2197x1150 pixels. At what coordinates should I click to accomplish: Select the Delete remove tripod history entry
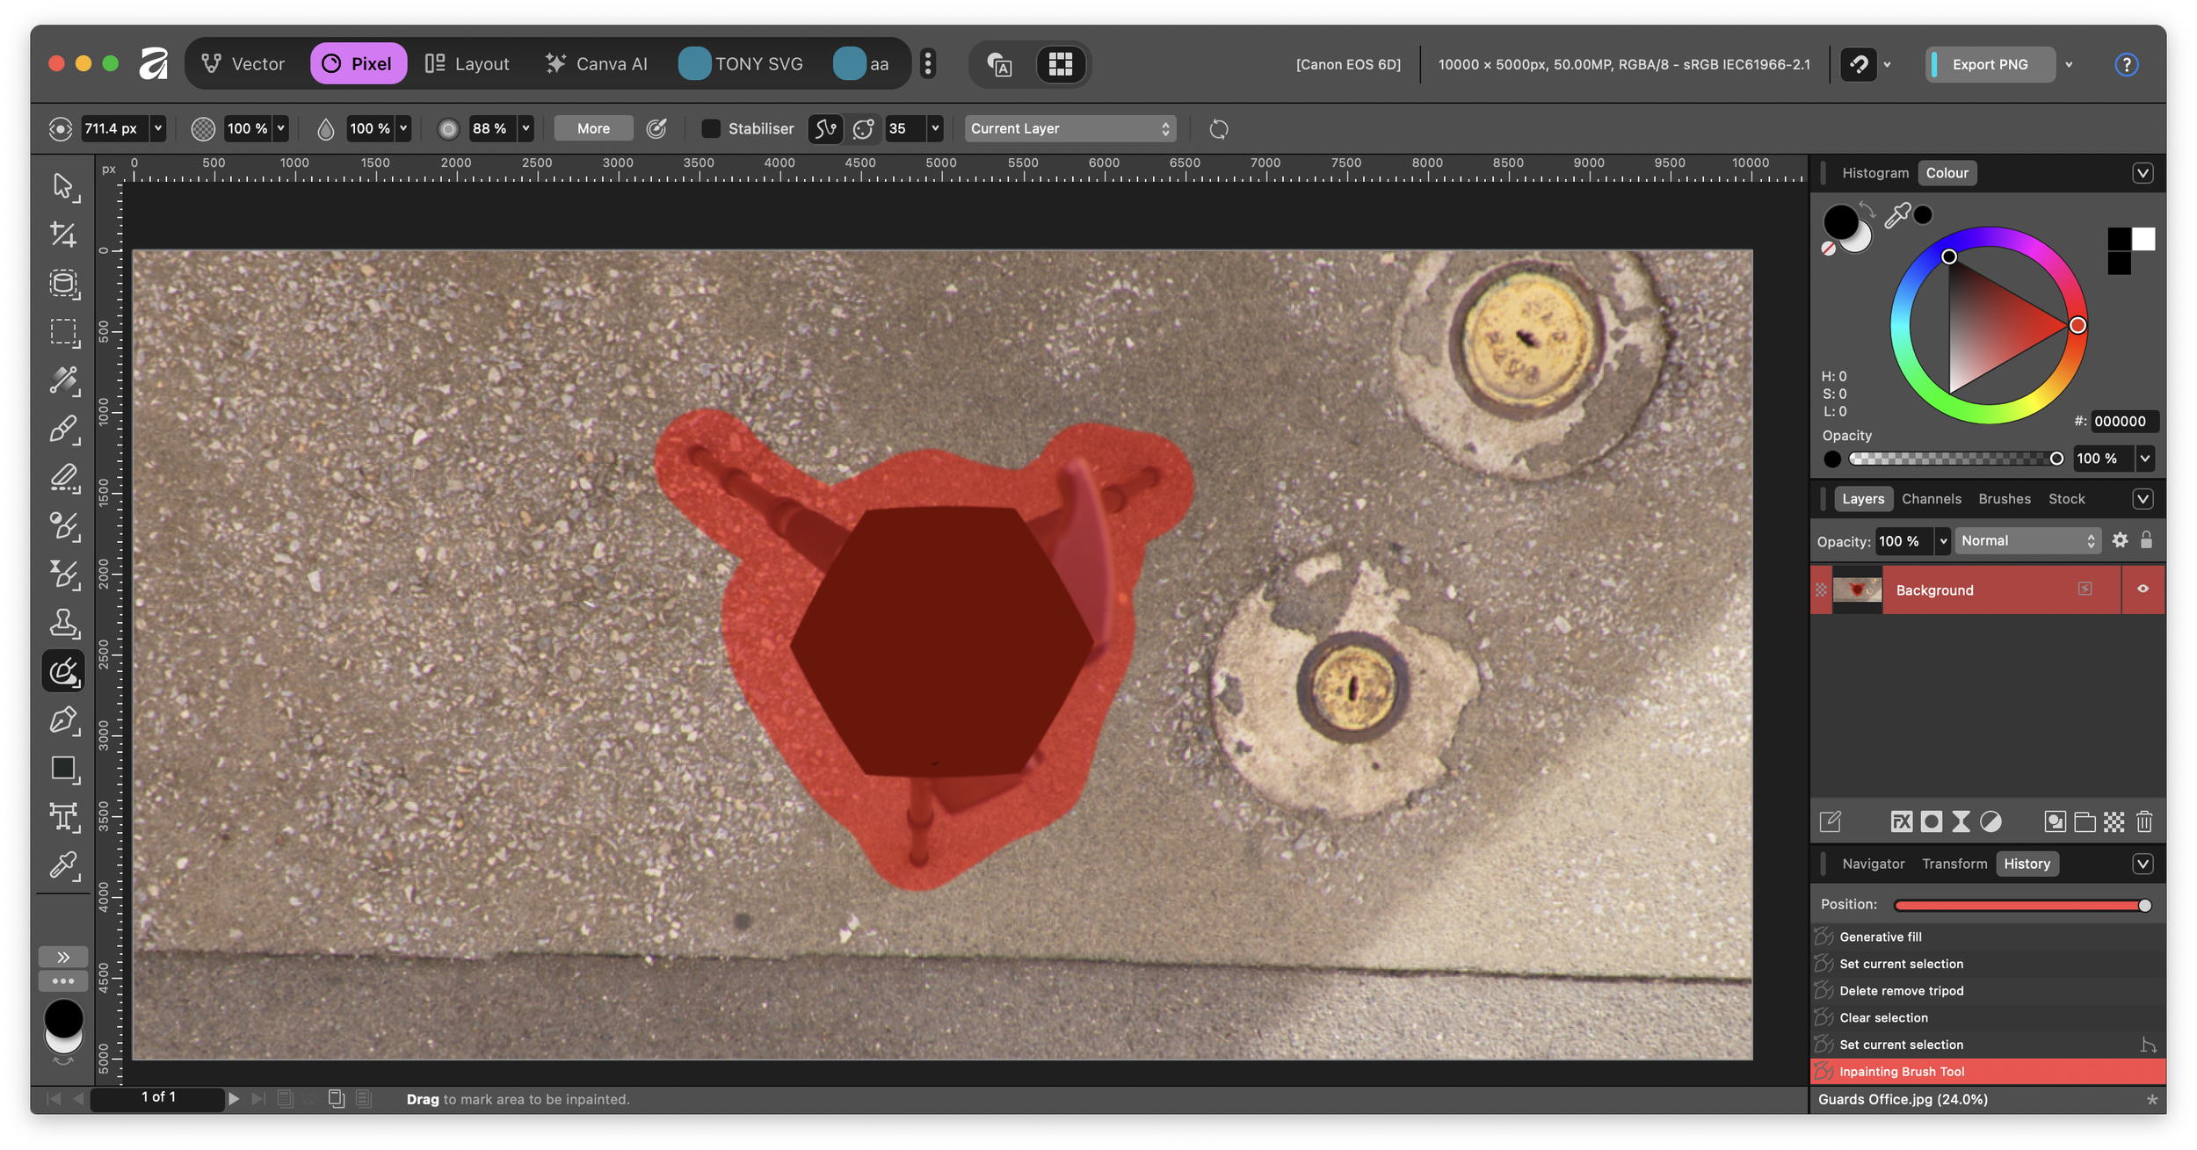pos(1901,991)
